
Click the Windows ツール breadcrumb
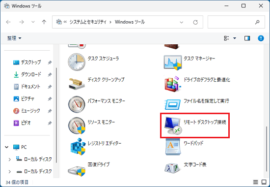[130, 22]
